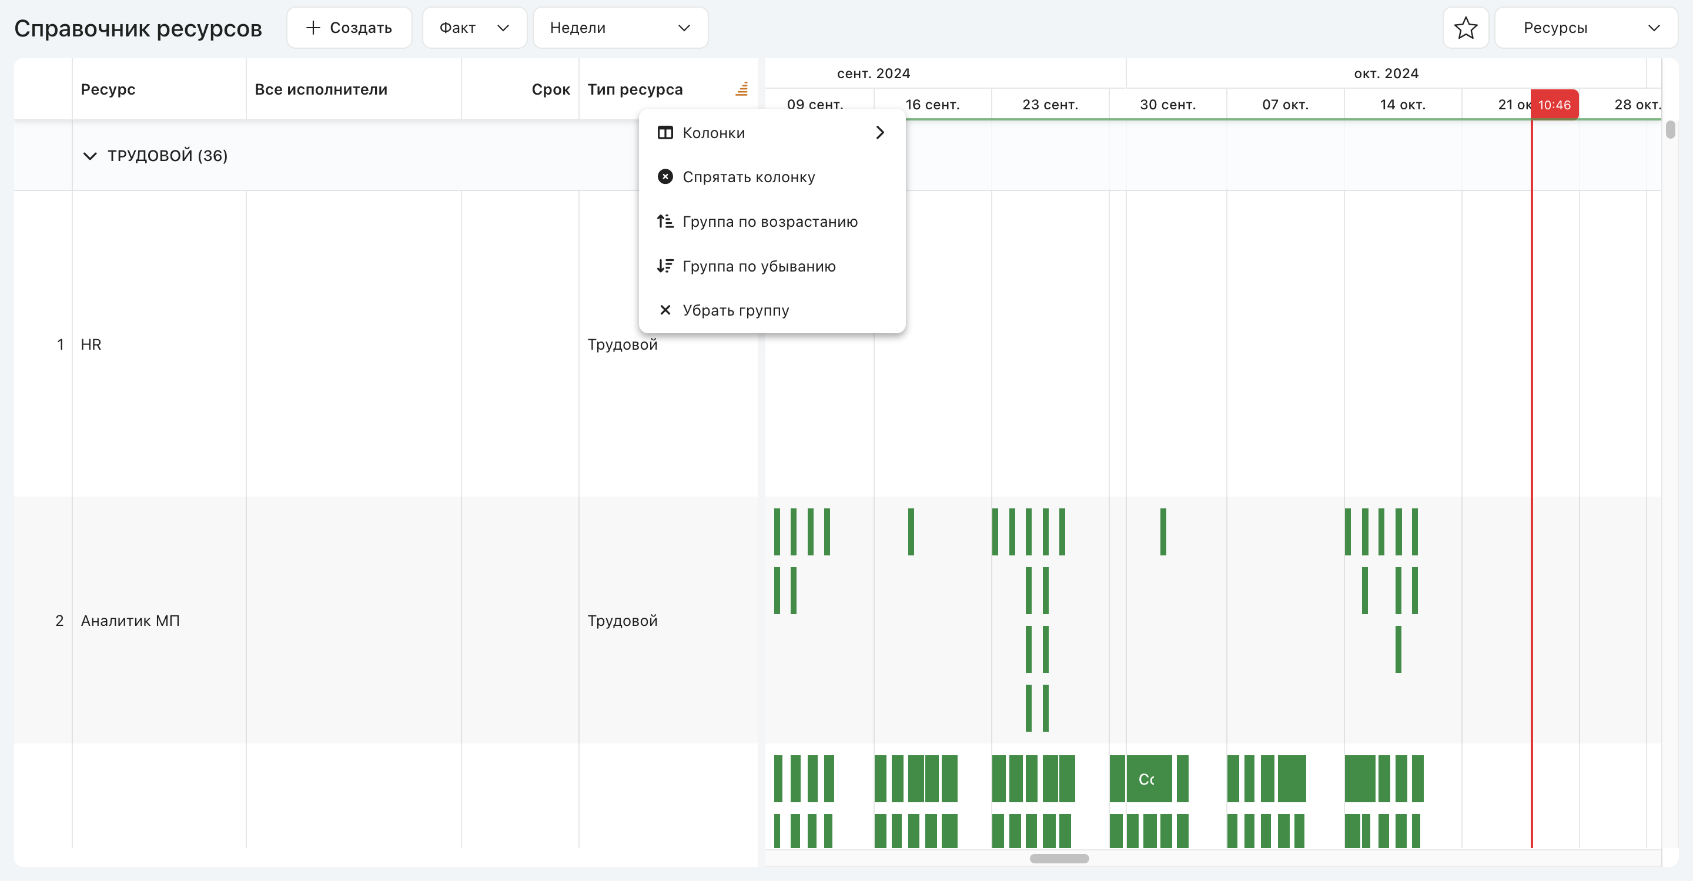The height and width of the screenshot is (881, 1693).
Task: Click the 16 сент. week header
Action: [932, 105]
